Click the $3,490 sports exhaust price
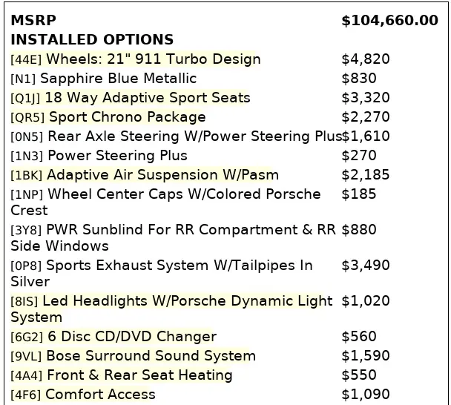 pos(366,266)
